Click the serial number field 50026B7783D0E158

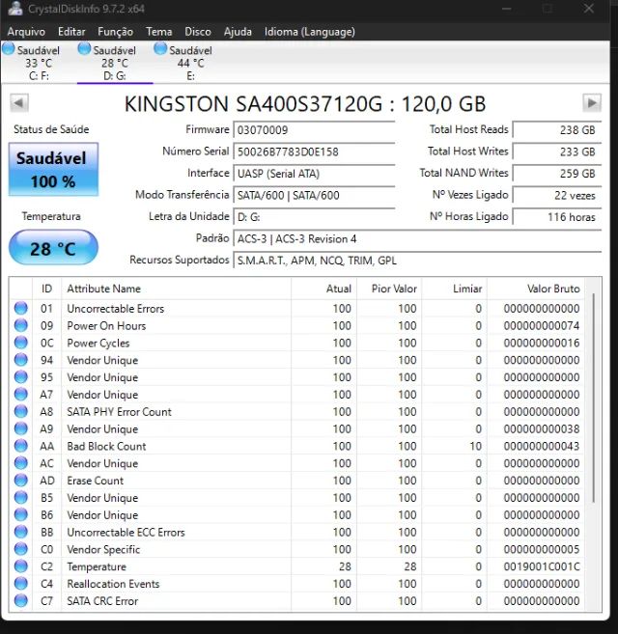314,152
